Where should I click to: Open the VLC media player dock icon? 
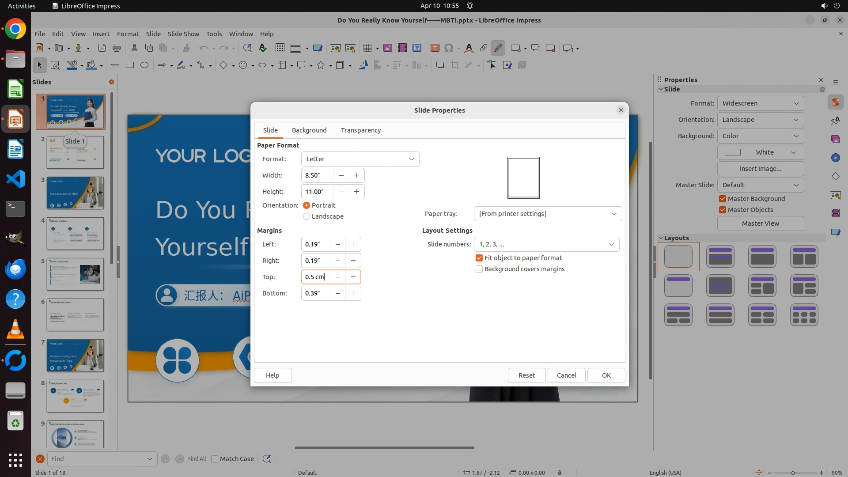[15, 329]
